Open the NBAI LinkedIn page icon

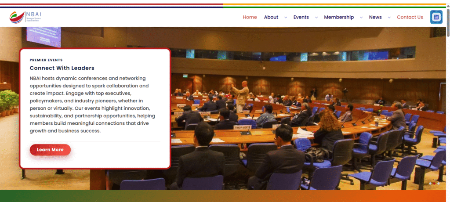pos(436,17)
